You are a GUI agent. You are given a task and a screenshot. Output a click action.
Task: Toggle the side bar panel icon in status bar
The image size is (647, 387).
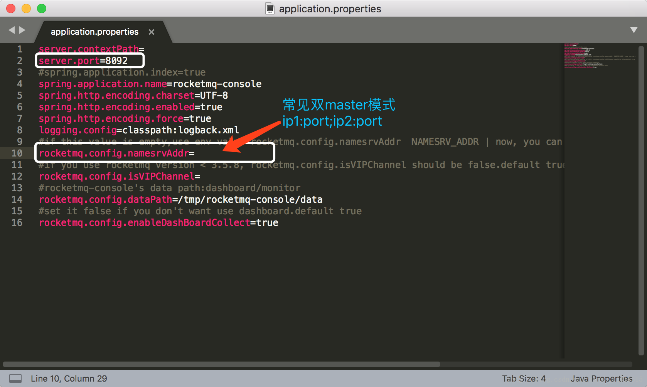click(15, 379)
